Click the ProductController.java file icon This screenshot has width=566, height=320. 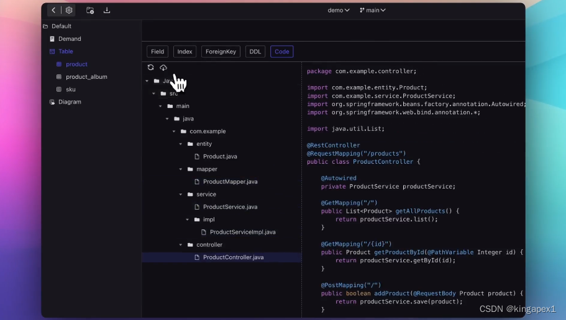tap(197, 257)
